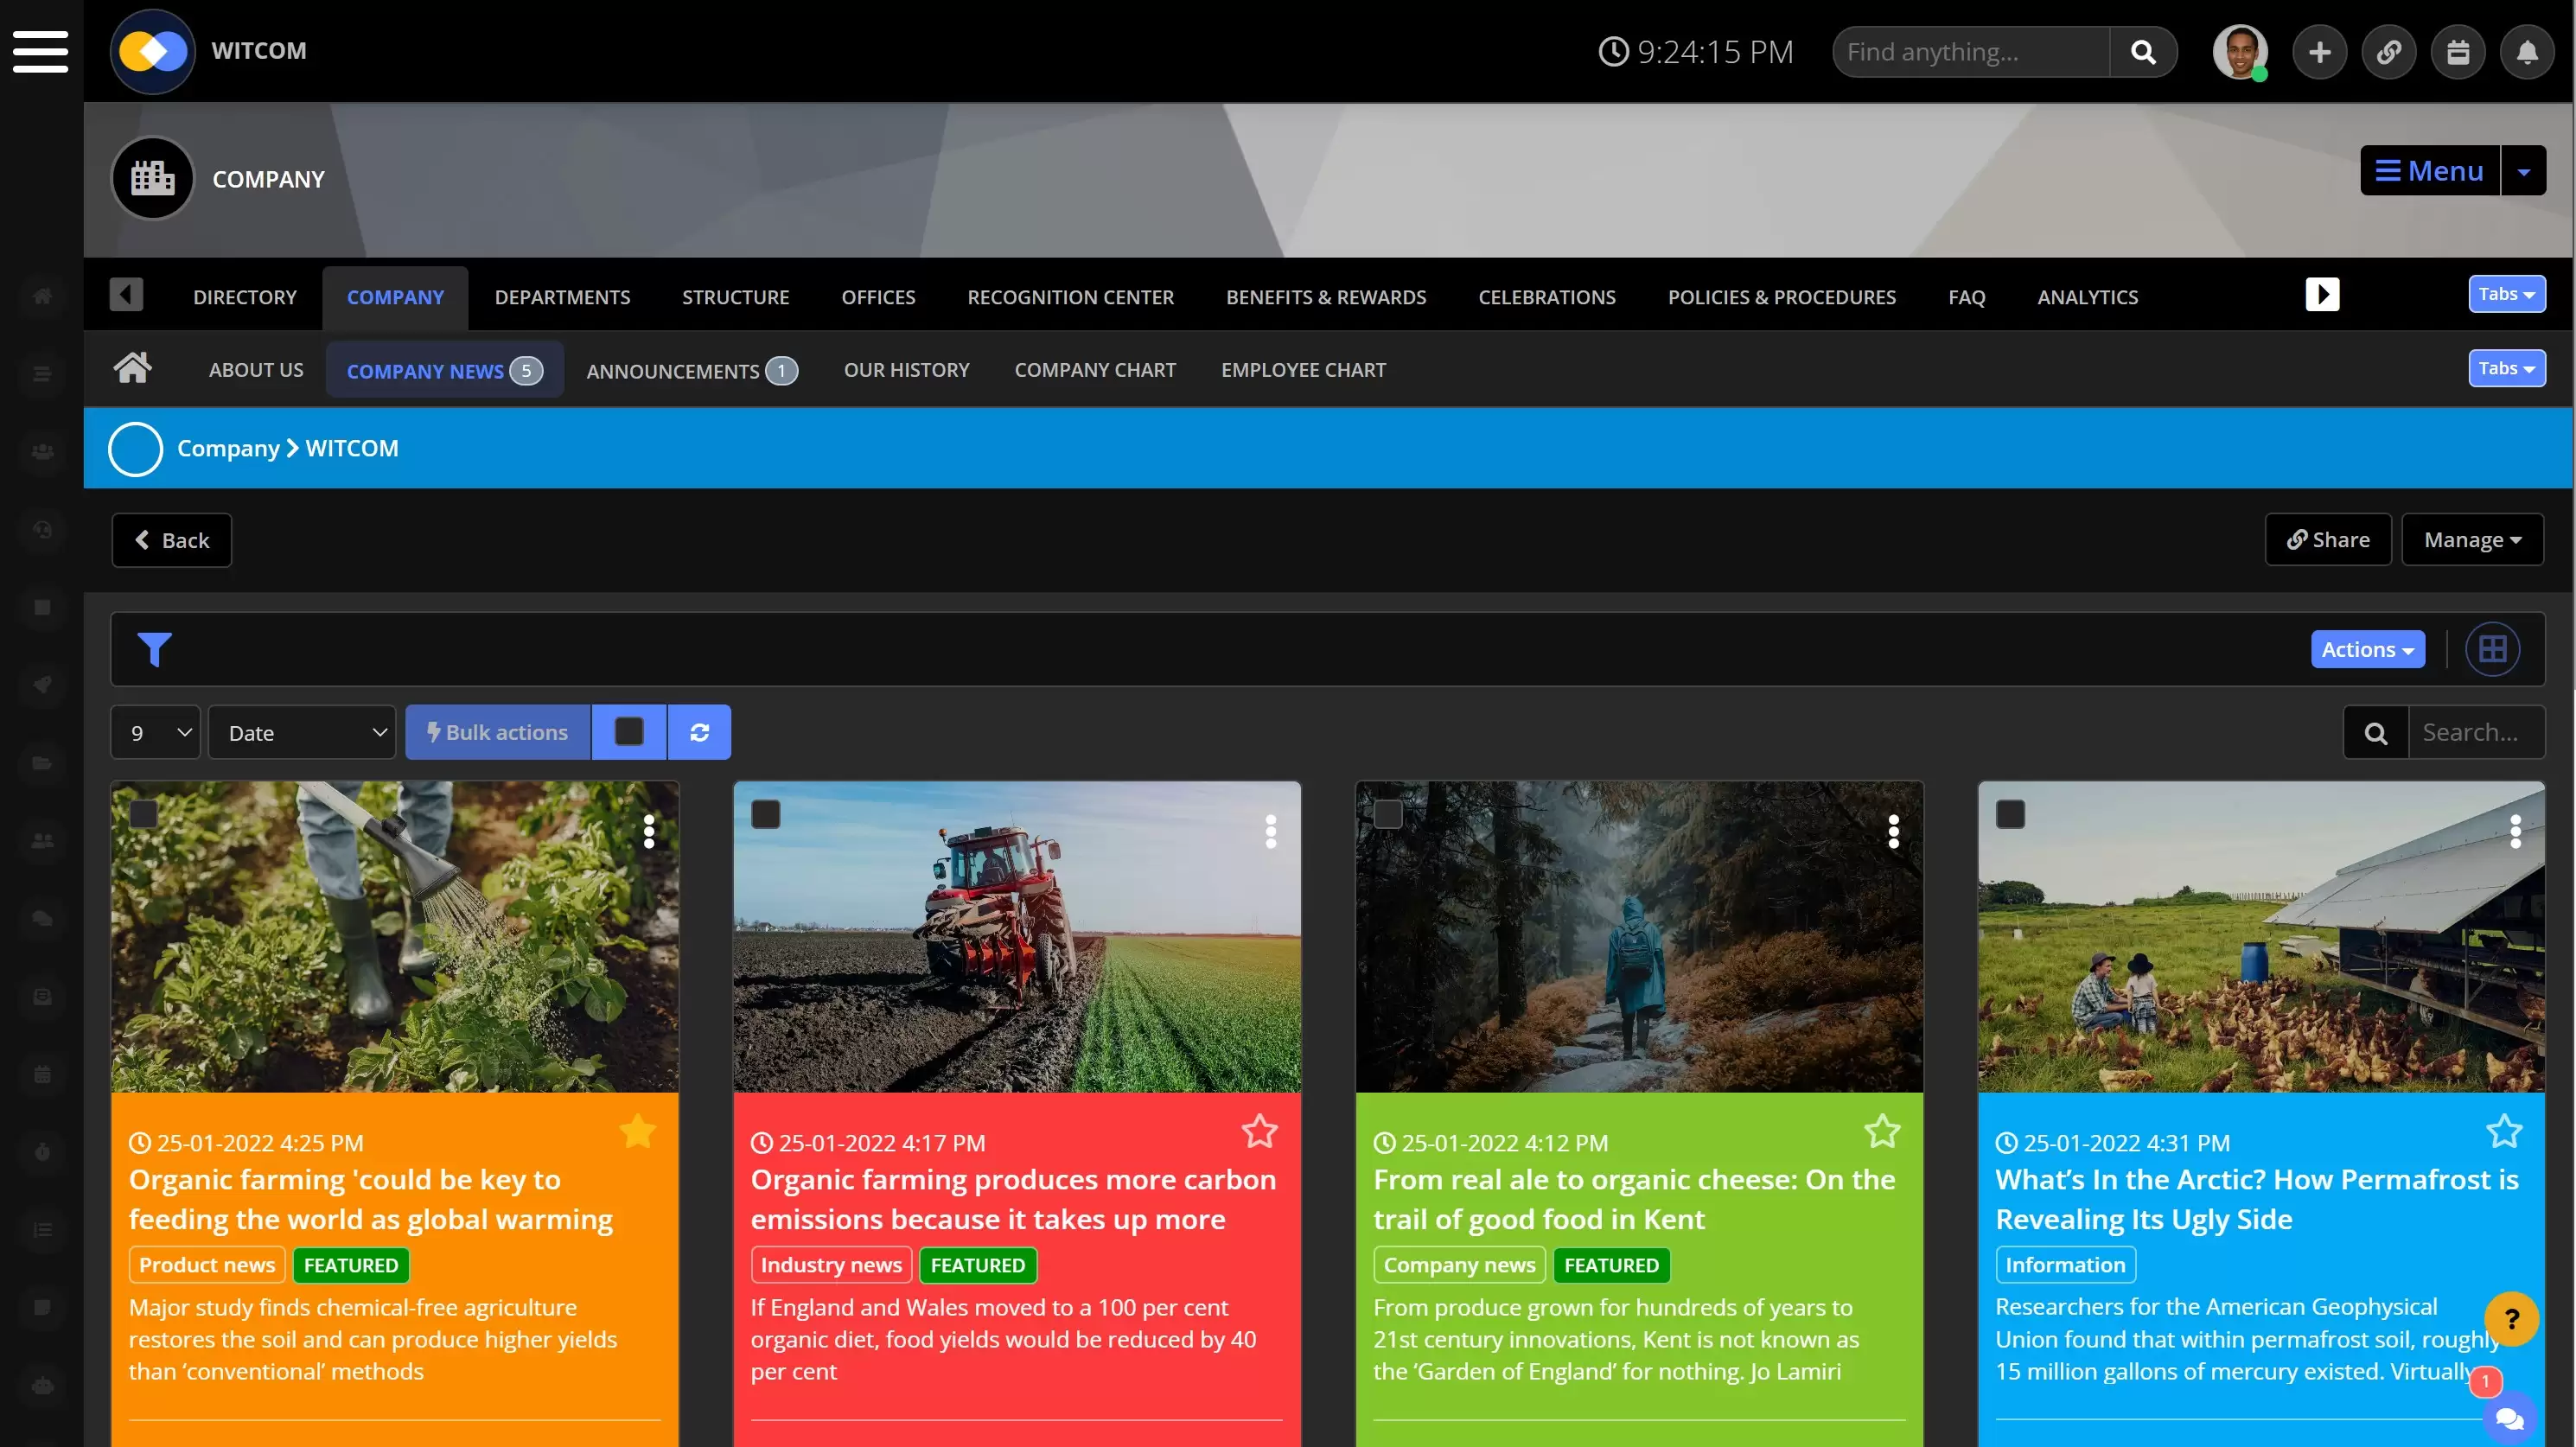Favorite the Kent organic cheese article star
Image resolution: width=2576 pixels, height=1447 pixels.
click(1881, 1131)
